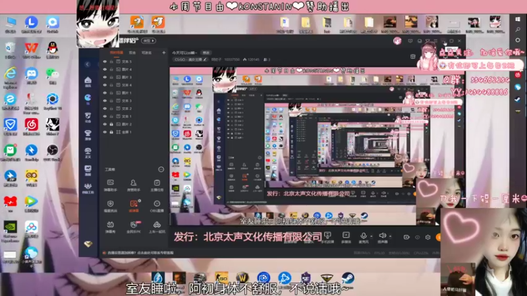Open the home icon in the left sidebar
Image resolution: width=527 pixels, height=296 pixels.
[88, 80]
